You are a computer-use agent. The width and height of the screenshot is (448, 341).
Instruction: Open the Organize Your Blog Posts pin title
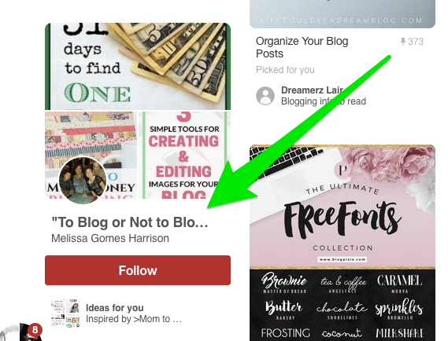[x=302, y=47]
